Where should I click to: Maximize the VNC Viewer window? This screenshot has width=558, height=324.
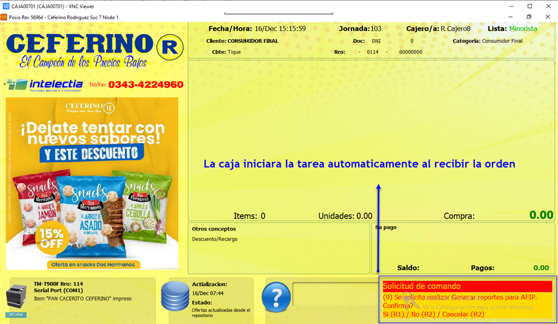[x=529, y=6]
